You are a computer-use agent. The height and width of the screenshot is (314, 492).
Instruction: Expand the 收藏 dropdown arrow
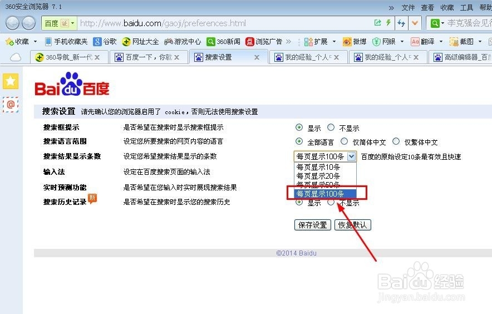coord(35,41)
